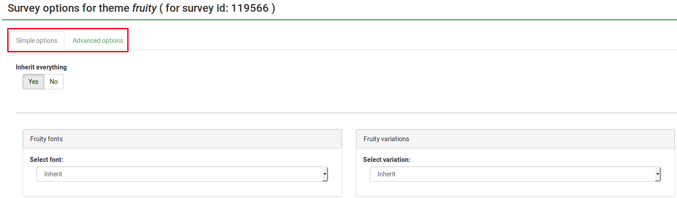Click the Inherit everything label
The width and height of the screenshot is (677, 198).
tap(41, 67)
